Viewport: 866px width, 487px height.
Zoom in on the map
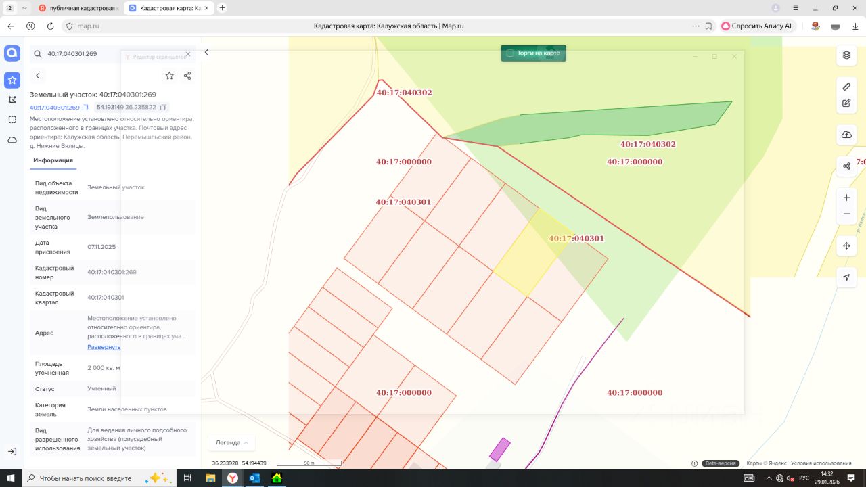846,198
